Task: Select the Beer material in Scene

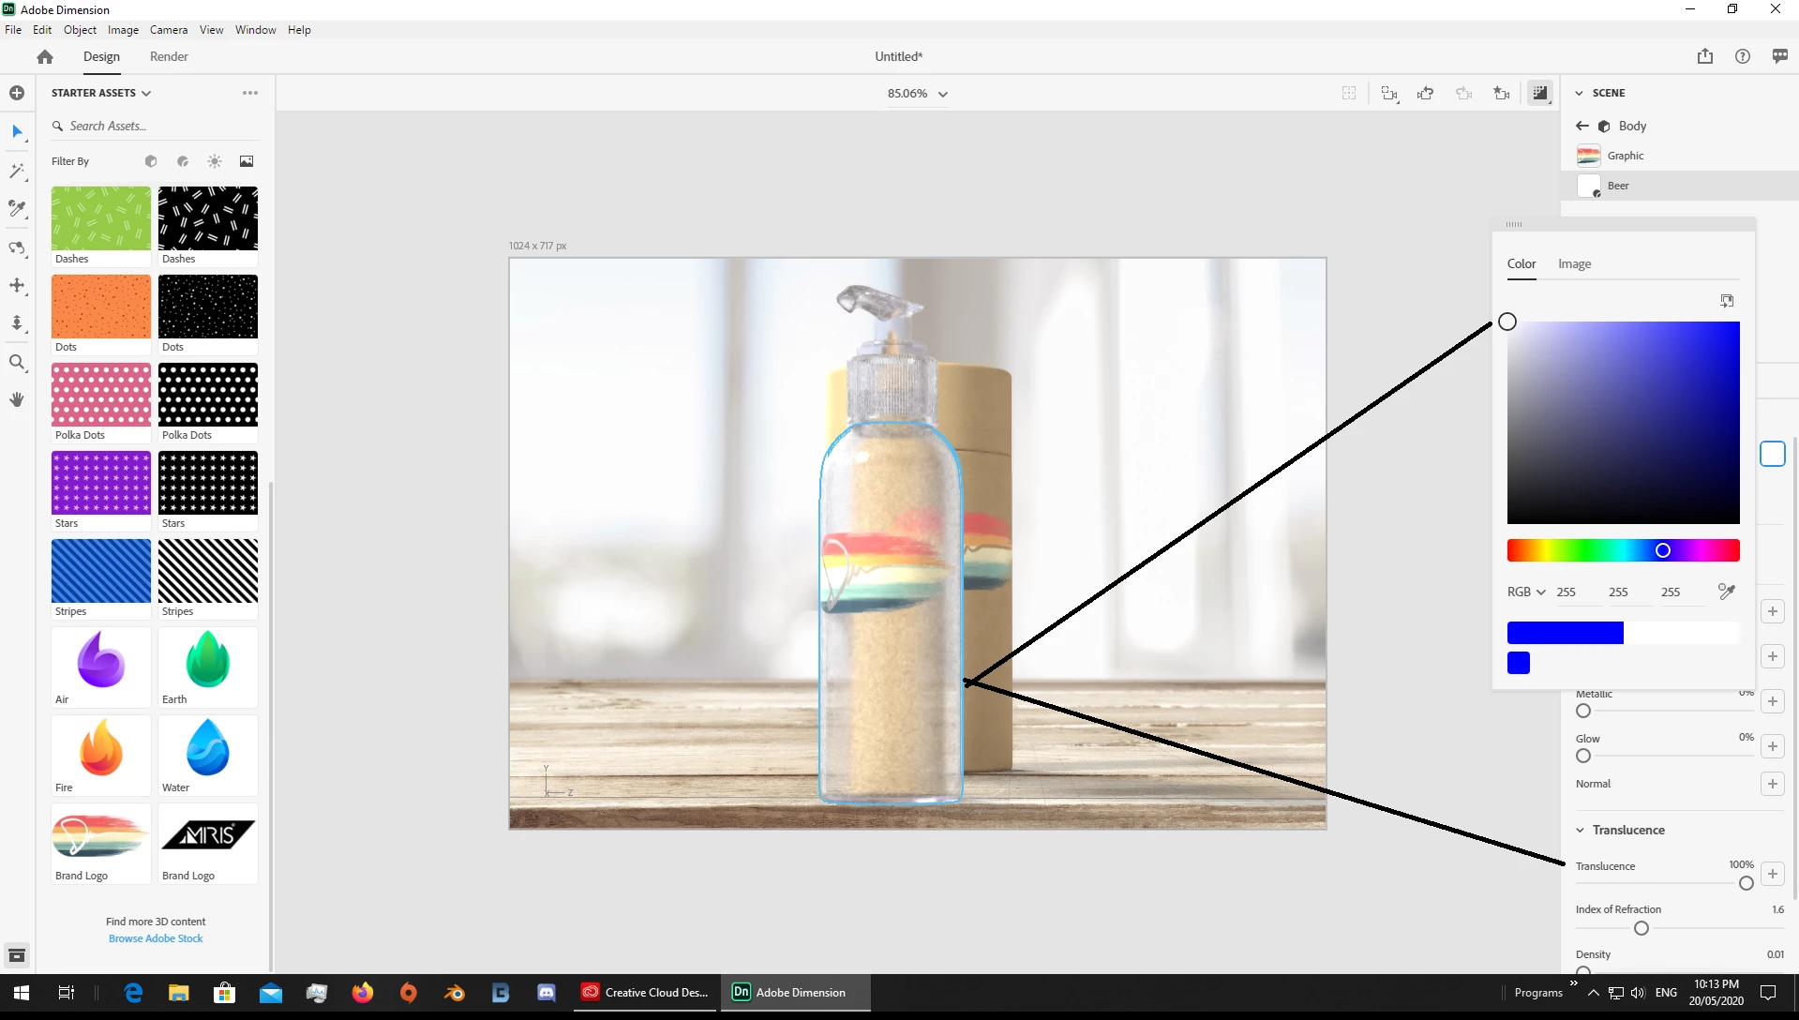Action: click(1680, 186)
